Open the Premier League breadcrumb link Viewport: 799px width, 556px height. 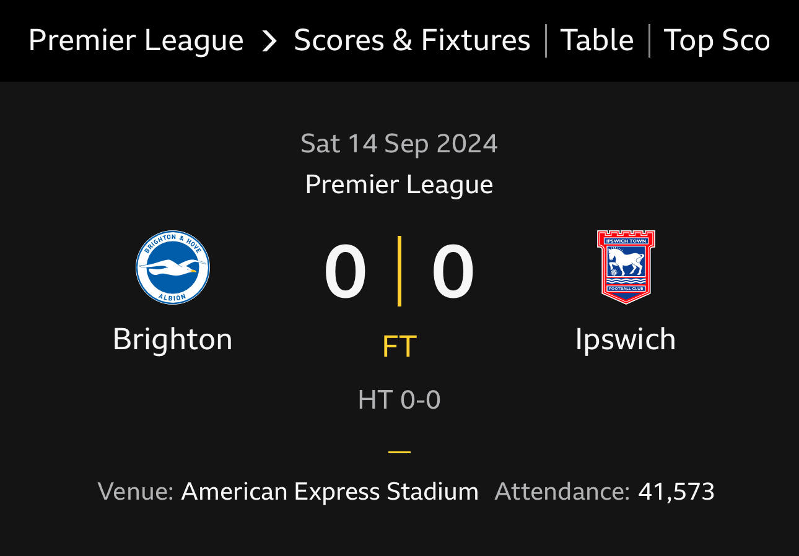pos(136,41)
